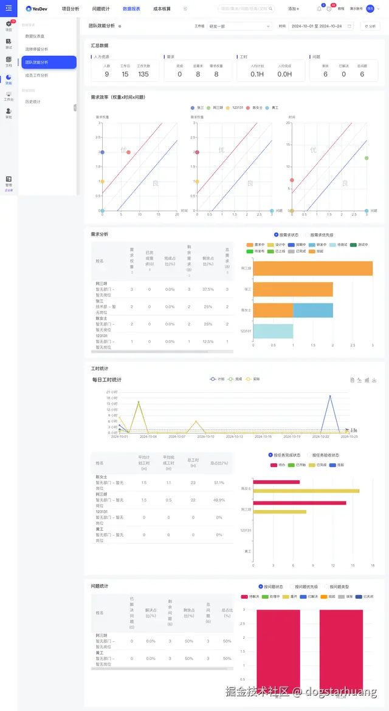Select 按问题状态 radio button
Image resolution: width=389 pixels, height=711 pixels.
coord(261,587)
